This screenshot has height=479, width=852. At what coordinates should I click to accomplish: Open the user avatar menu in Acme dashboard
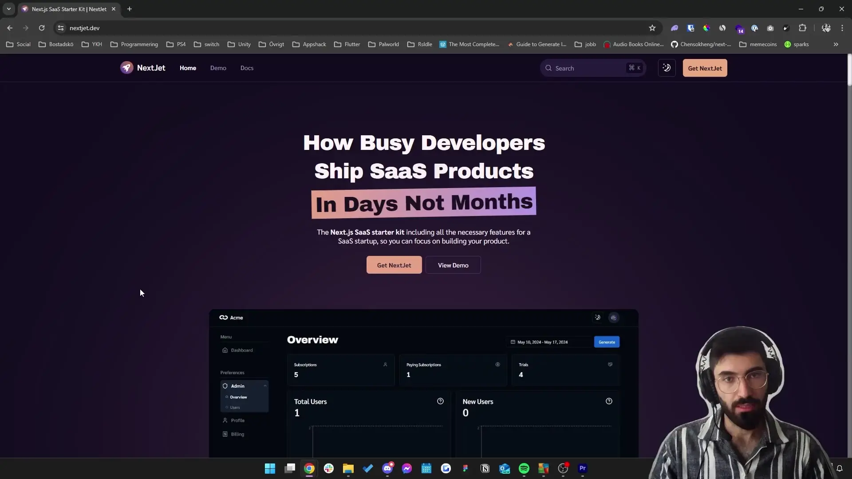click(x=614, y=318)
